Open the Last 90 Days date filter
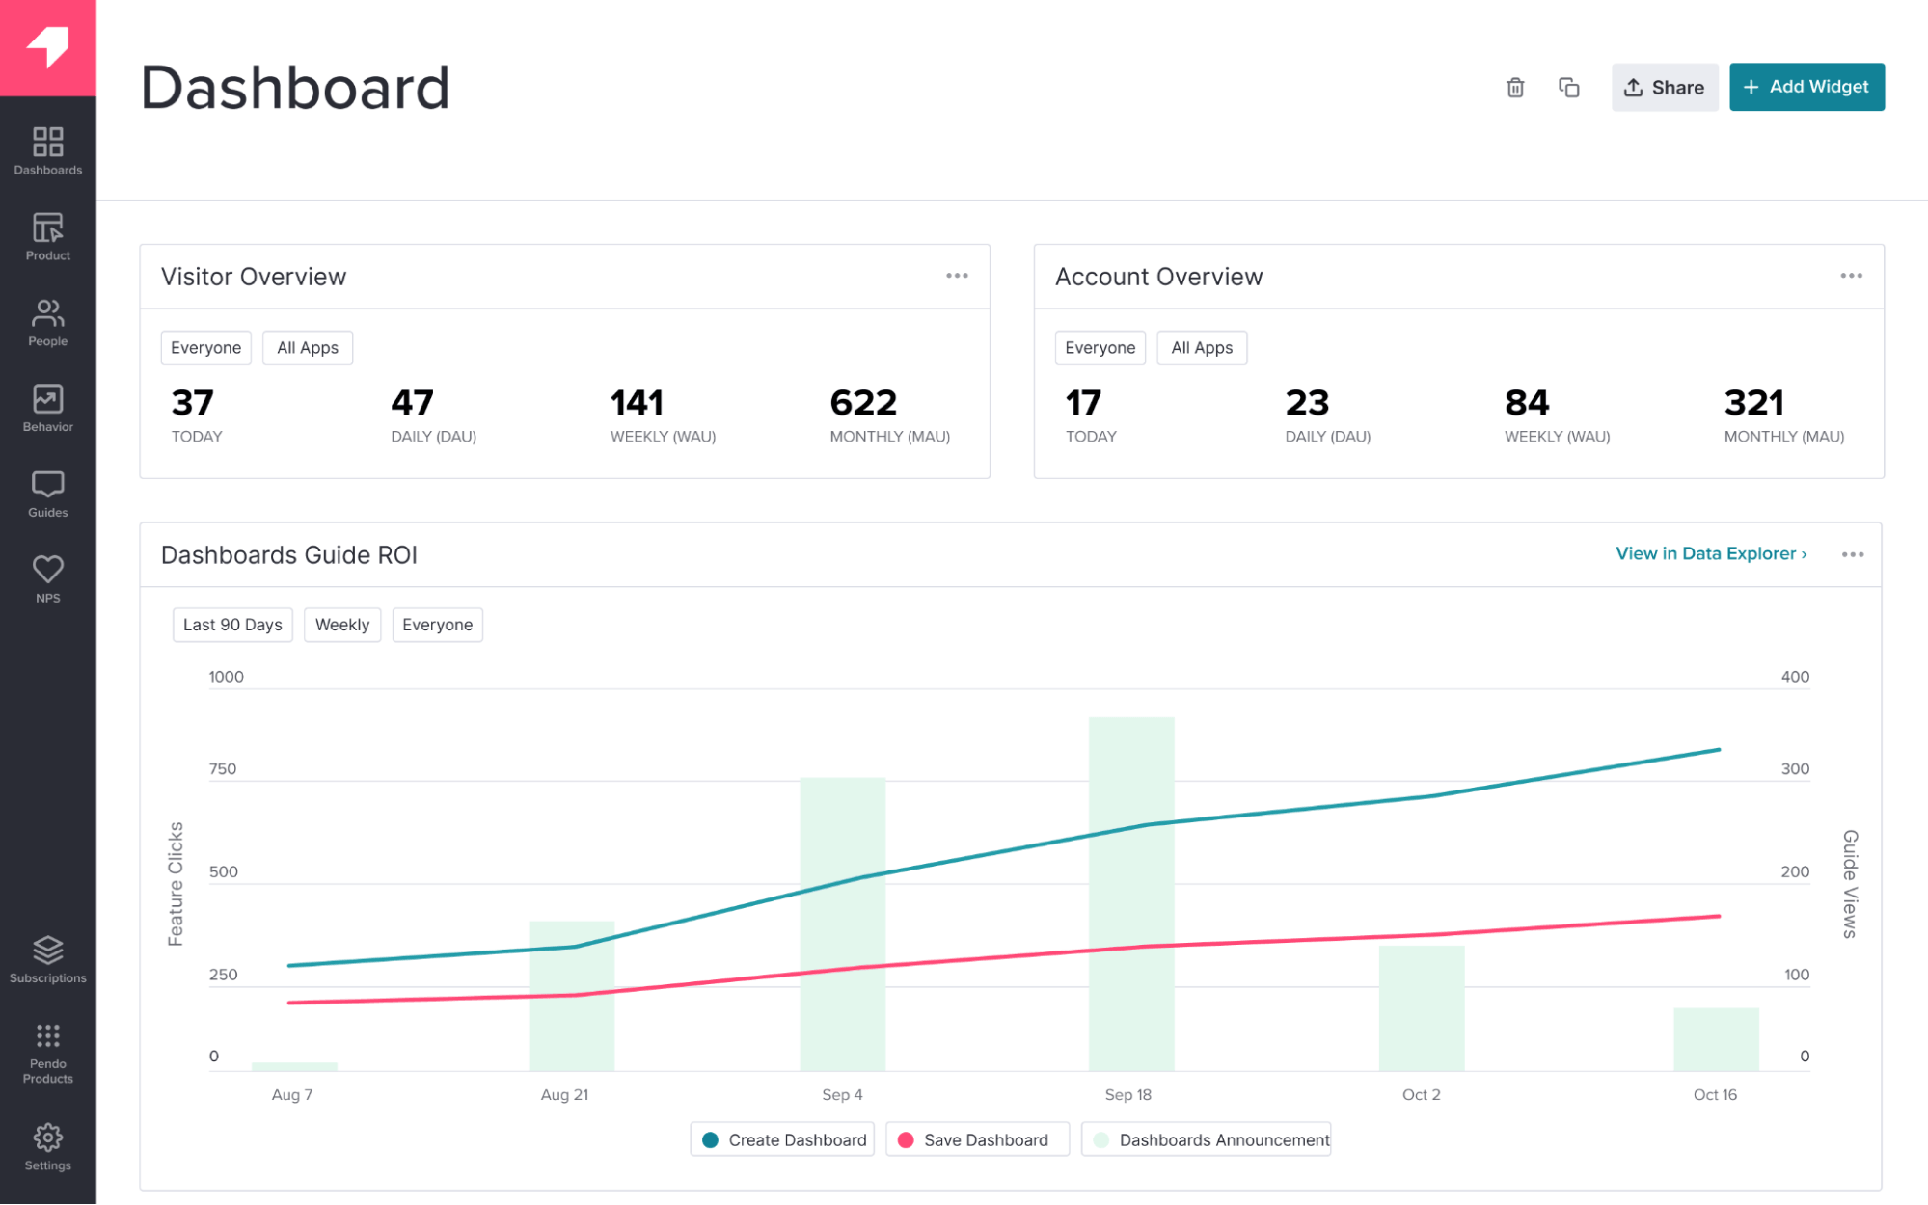Viewport: 1928px width, 1205px height. click(232, 625)
